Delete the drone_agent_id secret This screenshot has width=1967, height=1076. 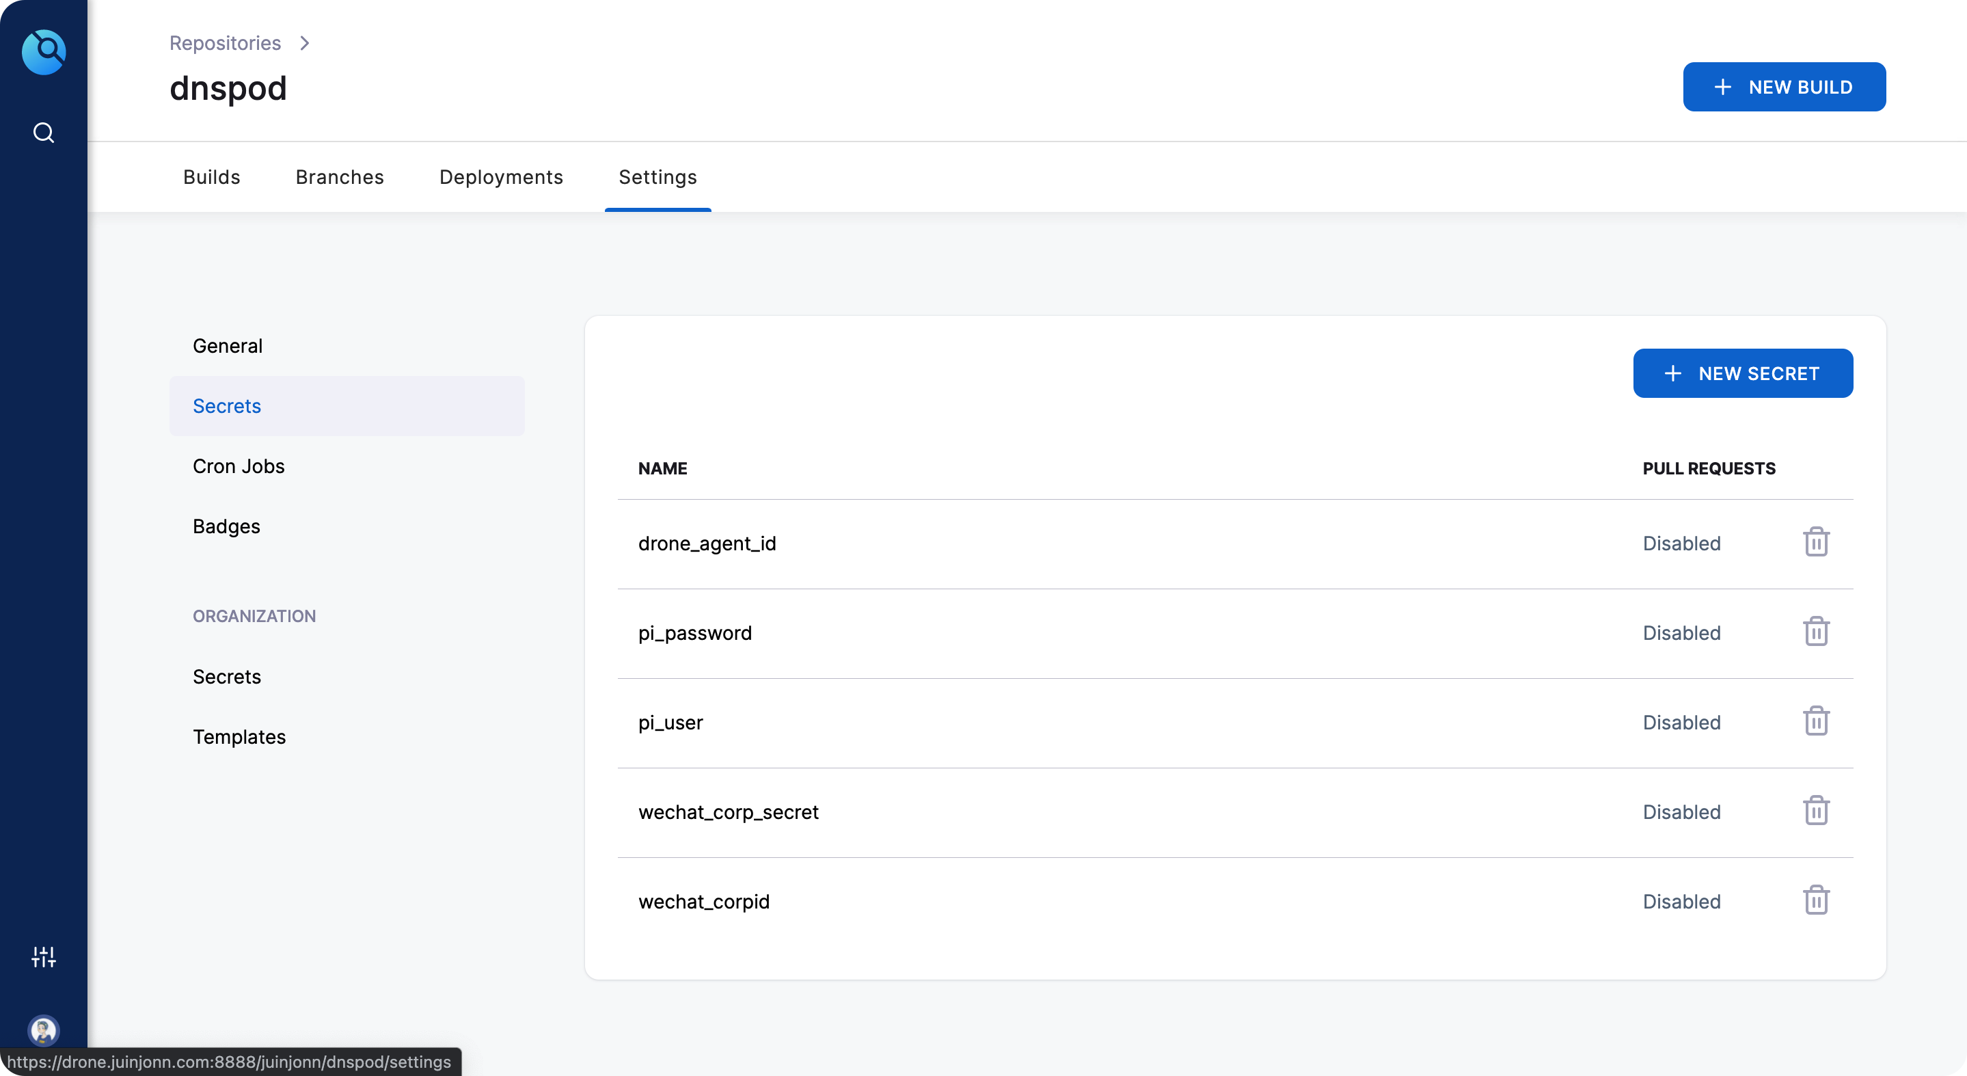click(1817, 542)
